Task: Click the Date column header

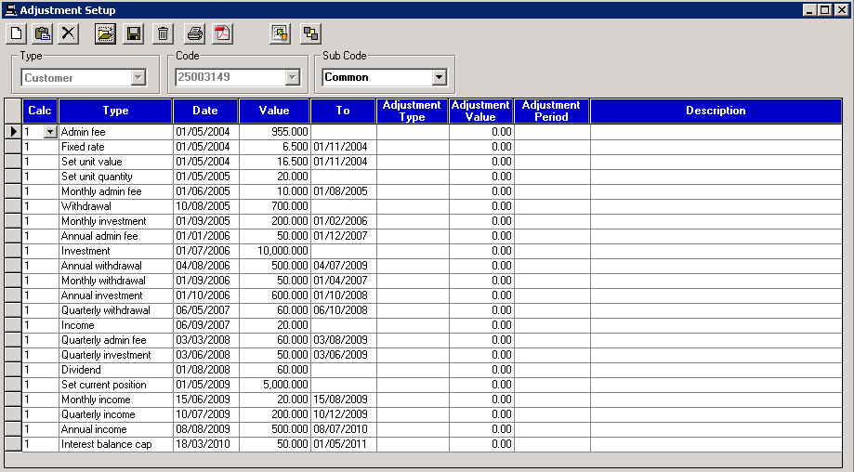Action: pyautogui.click(x=205, y=111)
